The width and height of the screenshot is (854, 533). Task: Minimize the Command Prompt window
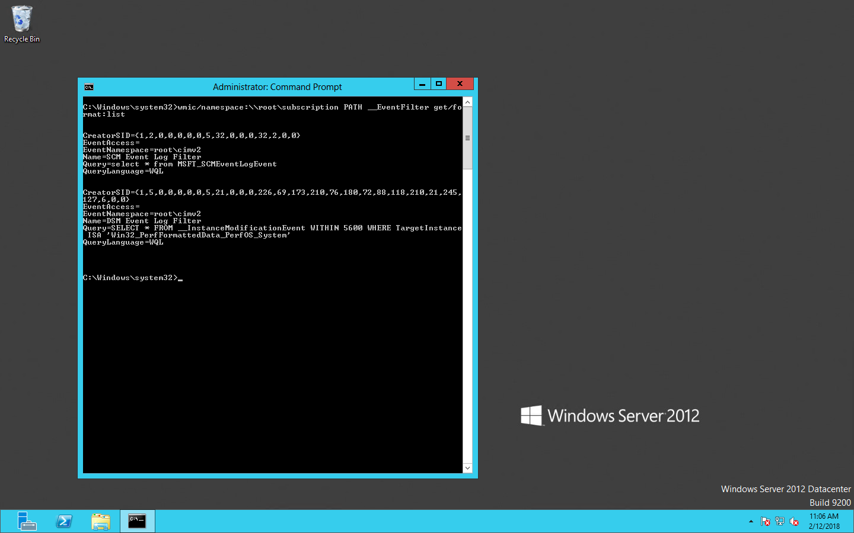pyautogui.click(x=422, y=84)
